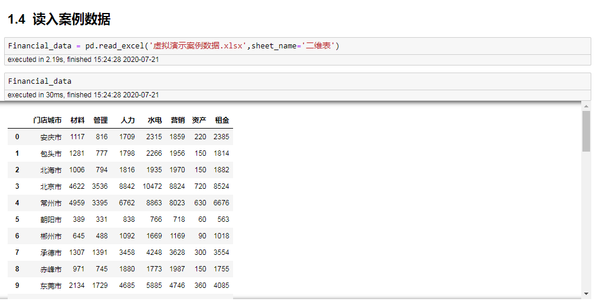Click the value 2266 in 包头市 row
Screen dimensions: 596x305
(x=154, y=153)
